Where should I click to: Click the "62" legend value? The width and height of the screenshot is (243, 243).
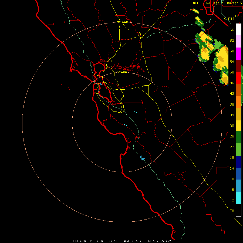click(232, 40)
